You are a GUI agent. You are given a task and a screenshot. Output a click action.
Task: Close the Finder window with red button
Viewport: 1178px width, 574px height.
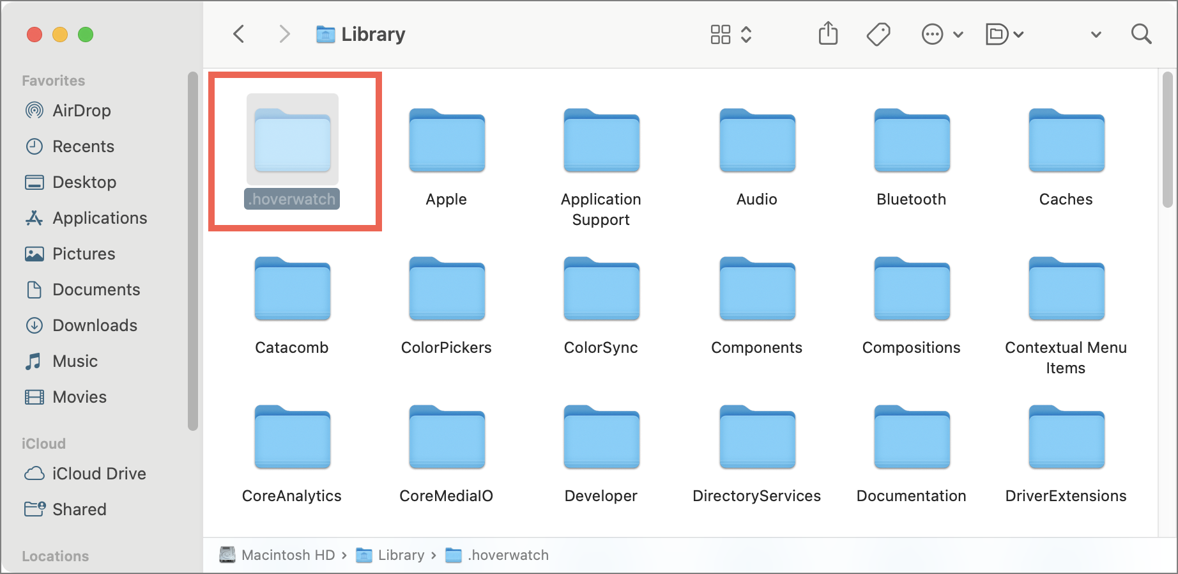34,35
